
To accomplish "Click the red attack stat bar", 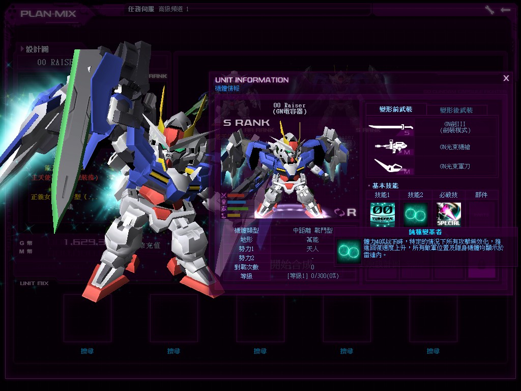I will (x=236, y=196).
